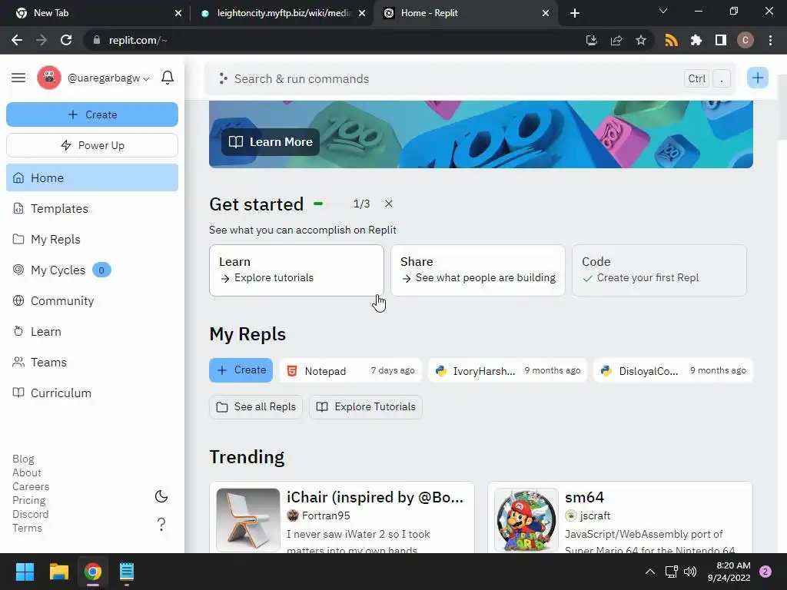The image size is (787, 590).
Task: Click the My Cycles 0 badge
Action: [101, 270]
